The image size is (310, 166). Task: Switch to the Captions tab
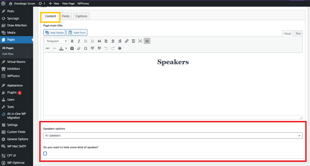point(81,16)
